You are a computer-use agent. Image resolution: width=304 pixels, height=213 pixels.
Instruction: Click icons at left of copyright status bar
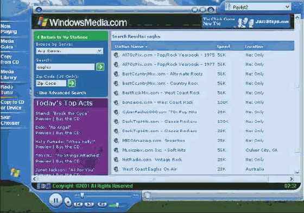pyautogui.click(x=44, y=186)
